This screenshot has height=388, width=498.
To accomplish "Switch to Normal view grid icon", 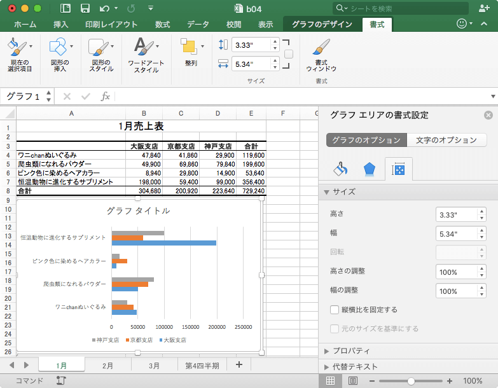I will pyautogui.click(x=330, y=380).
